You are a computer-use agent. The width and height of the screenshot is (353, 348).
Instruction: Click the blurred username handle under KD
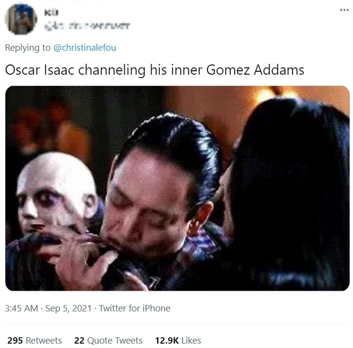point(87,26)
